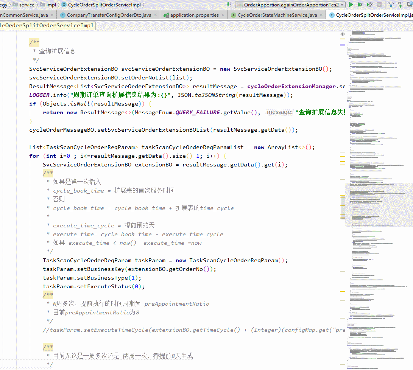This screenshot has width=413, height=370.
Task: Click the 'getOrderNo' call in setBusinessKey line
Action: (186, 269)
